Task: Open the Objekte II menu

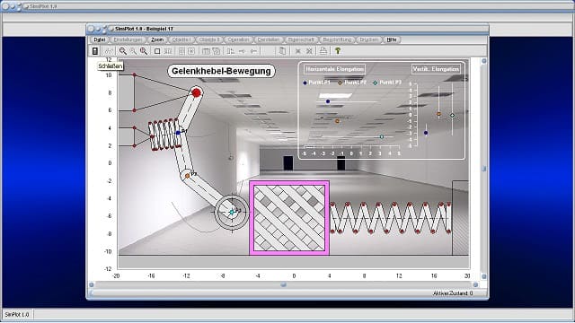Action: 209,39
